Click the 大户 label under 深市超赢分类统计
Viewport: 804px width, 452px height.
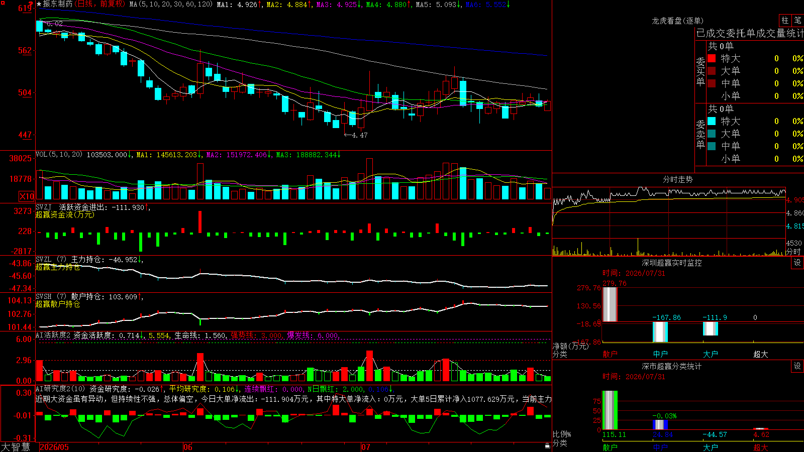click(711, 447)
